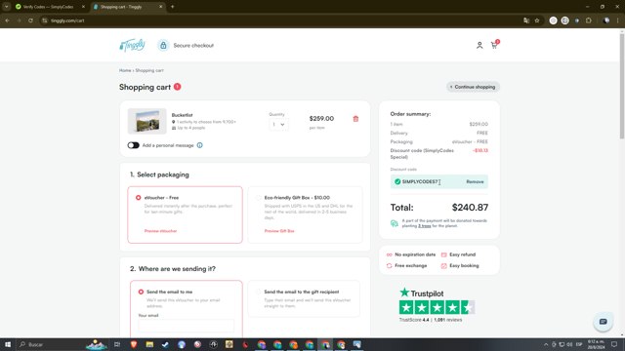Click the page vertical scrollbar
625x351 pixels.
click(x=622, y=86)
